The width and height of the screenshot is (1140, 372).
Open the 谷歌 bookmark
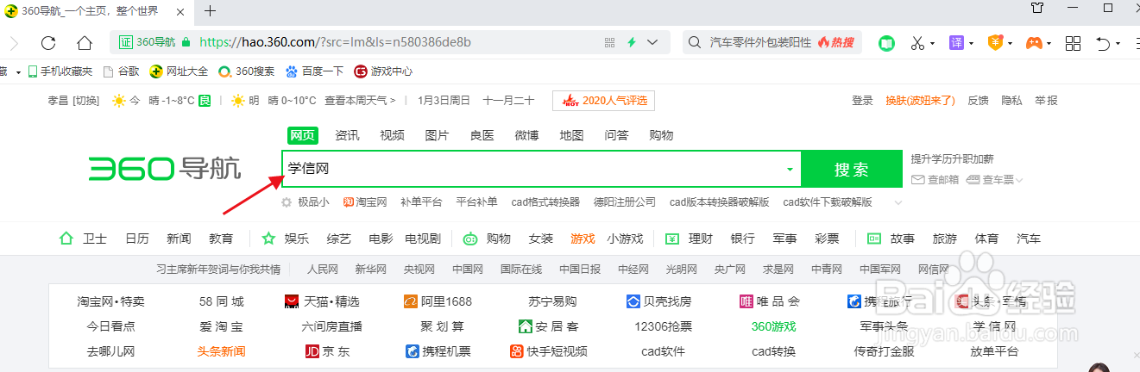122,71
